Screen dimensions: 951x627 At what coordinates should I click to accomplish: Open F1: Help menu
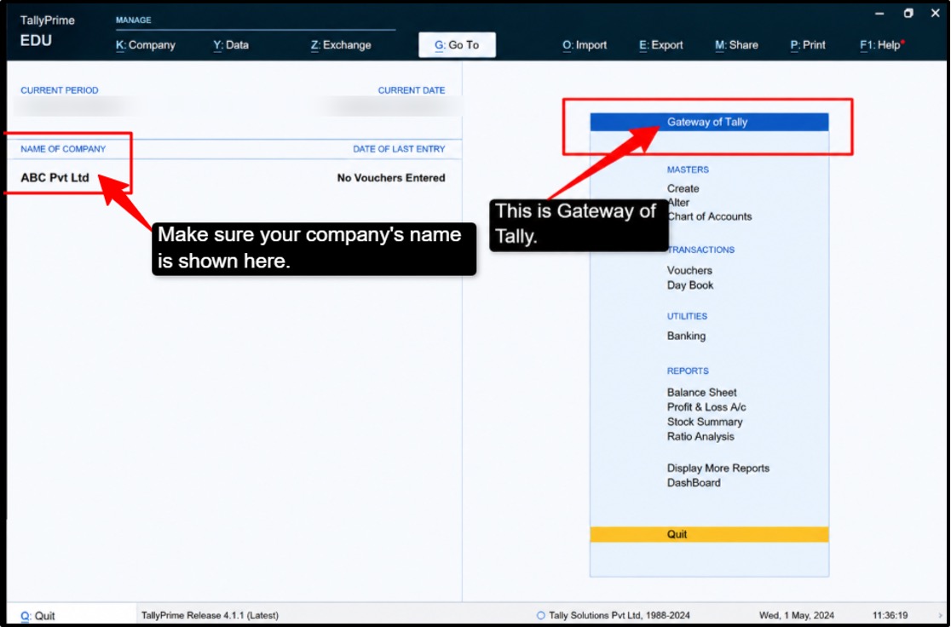(880, 45)
